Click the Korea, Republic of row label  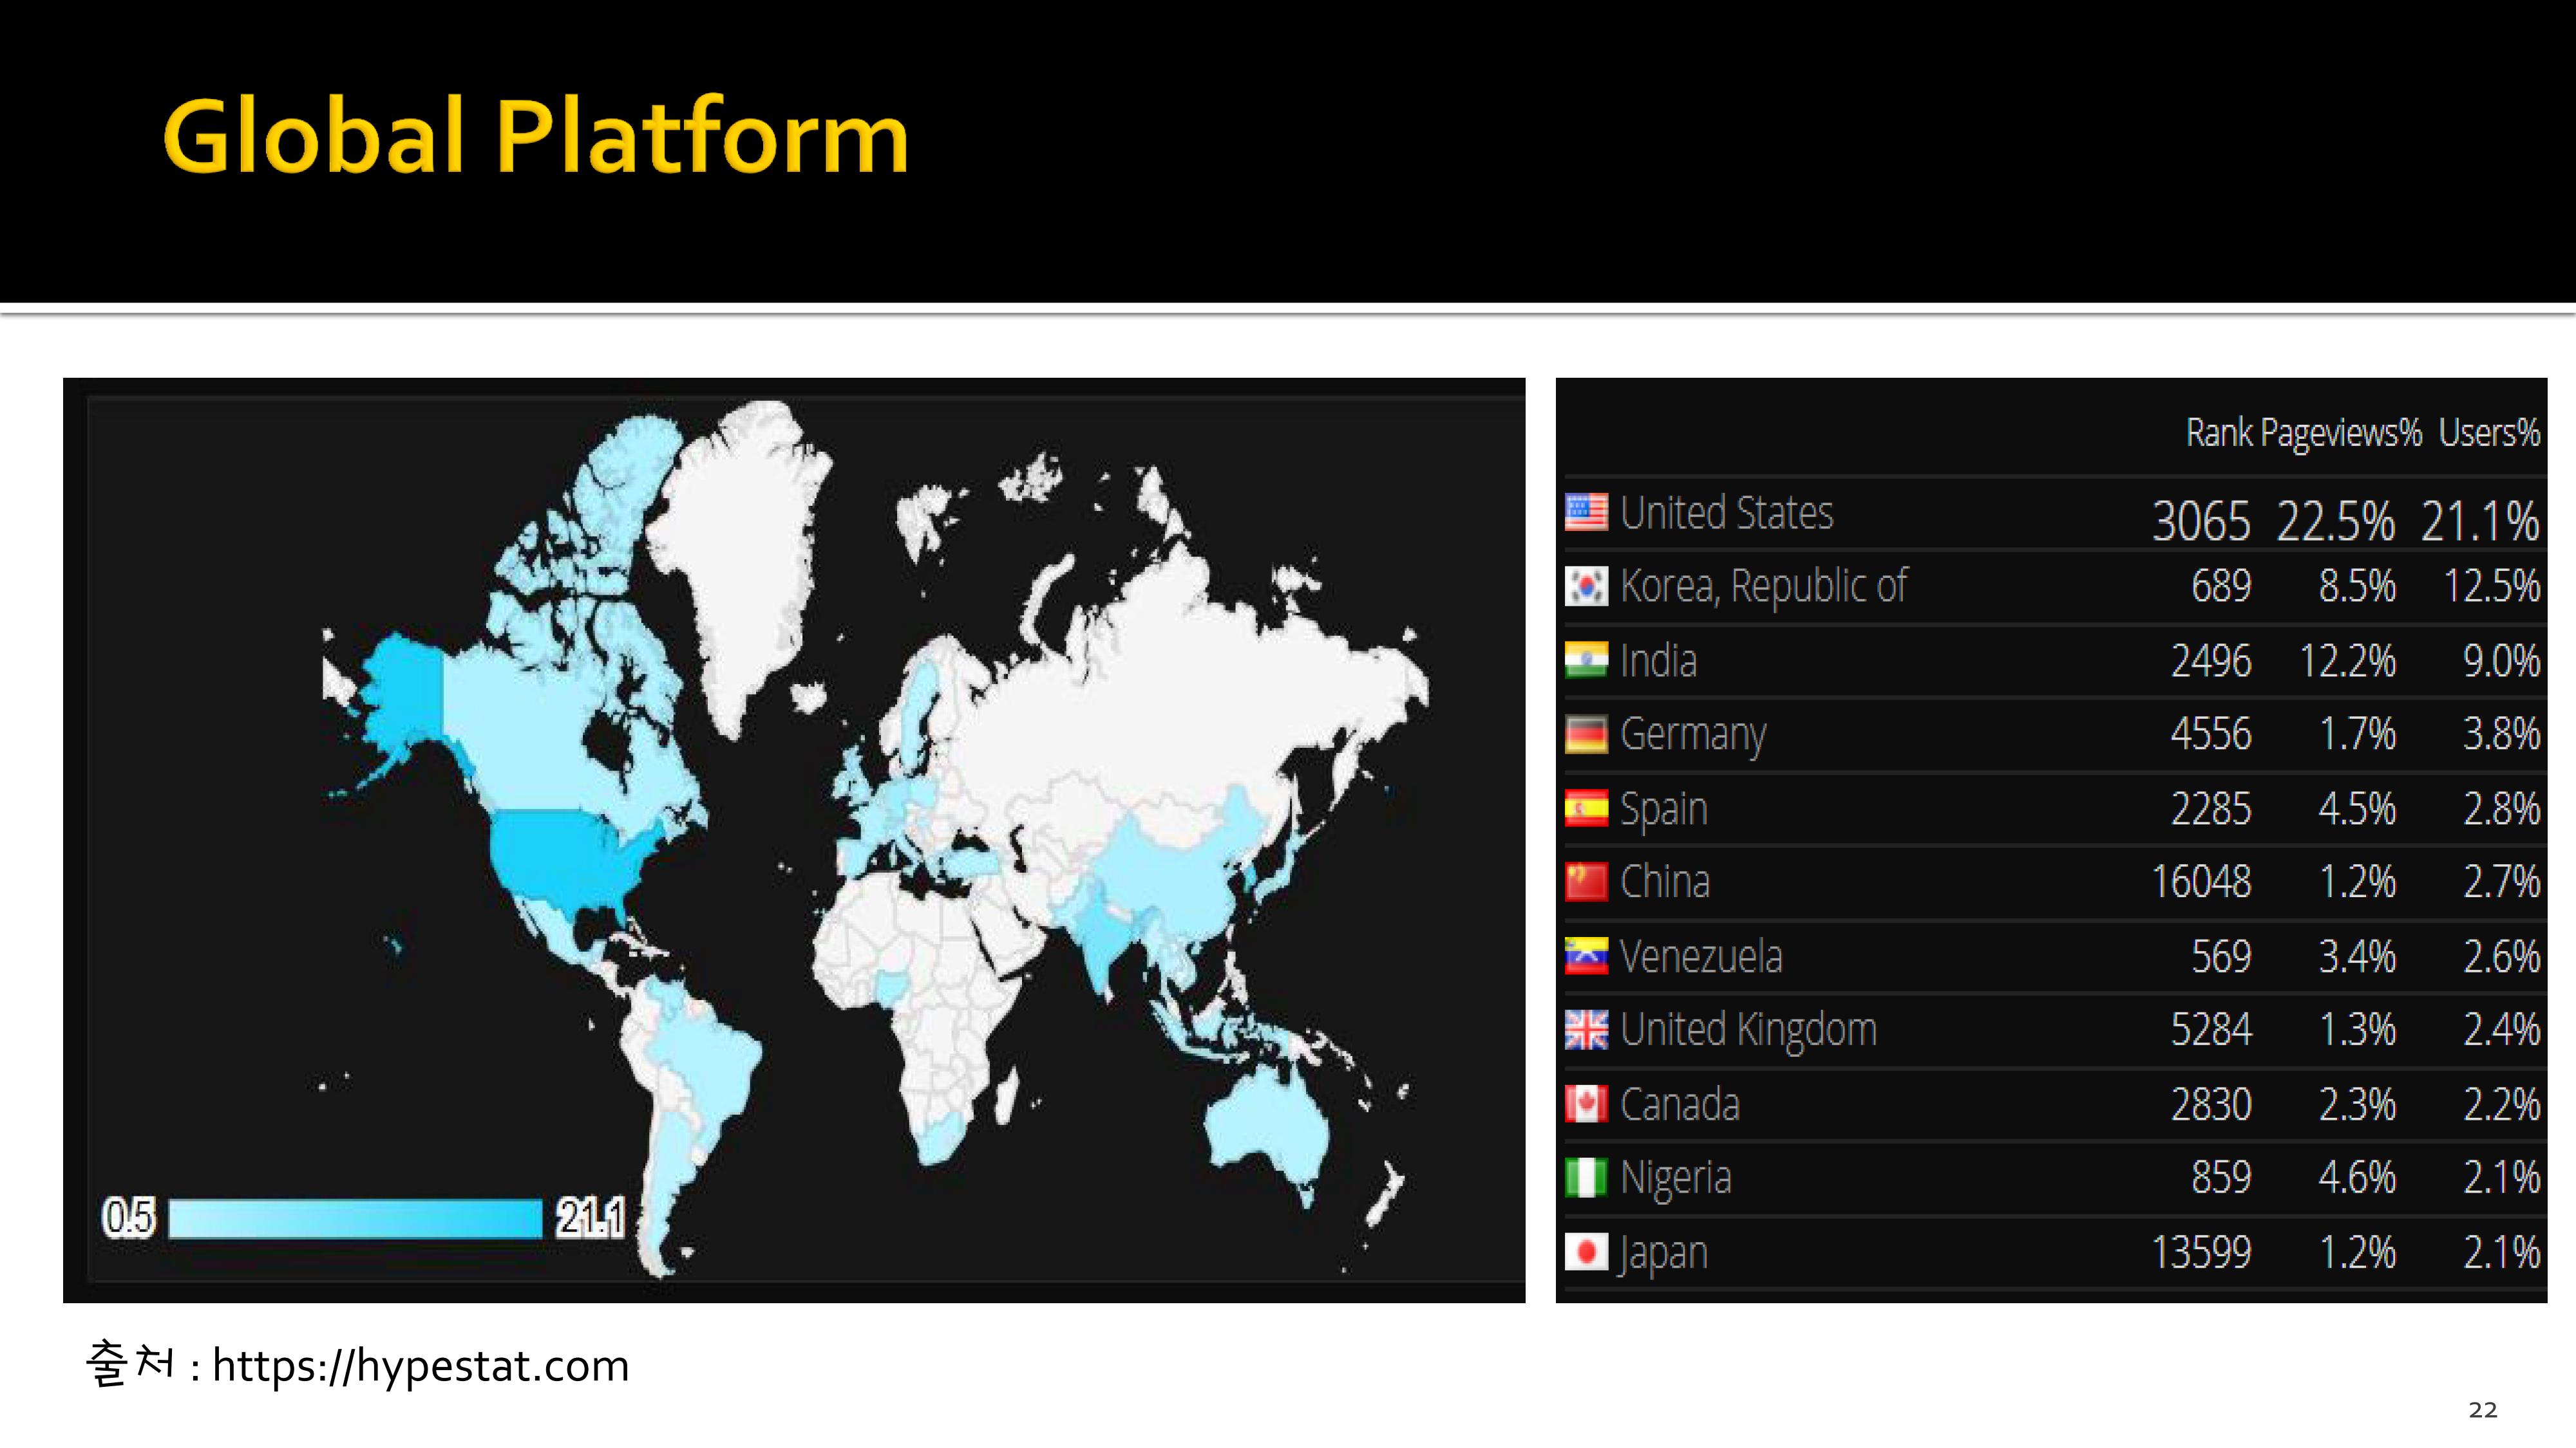[1763, 586]
